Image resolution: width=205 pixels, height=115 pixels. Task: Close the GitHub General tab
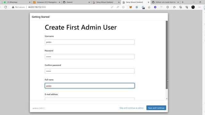(89, 2)
